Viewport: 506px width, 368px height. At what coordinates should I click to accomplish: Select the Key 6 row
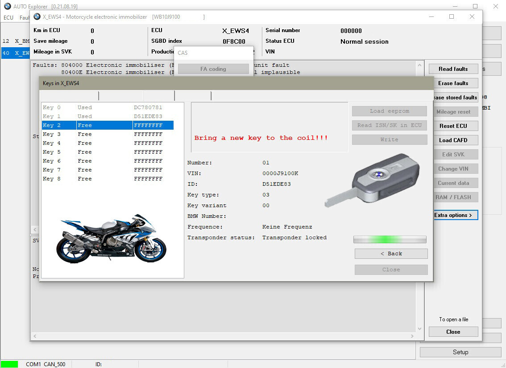point(108,161)
